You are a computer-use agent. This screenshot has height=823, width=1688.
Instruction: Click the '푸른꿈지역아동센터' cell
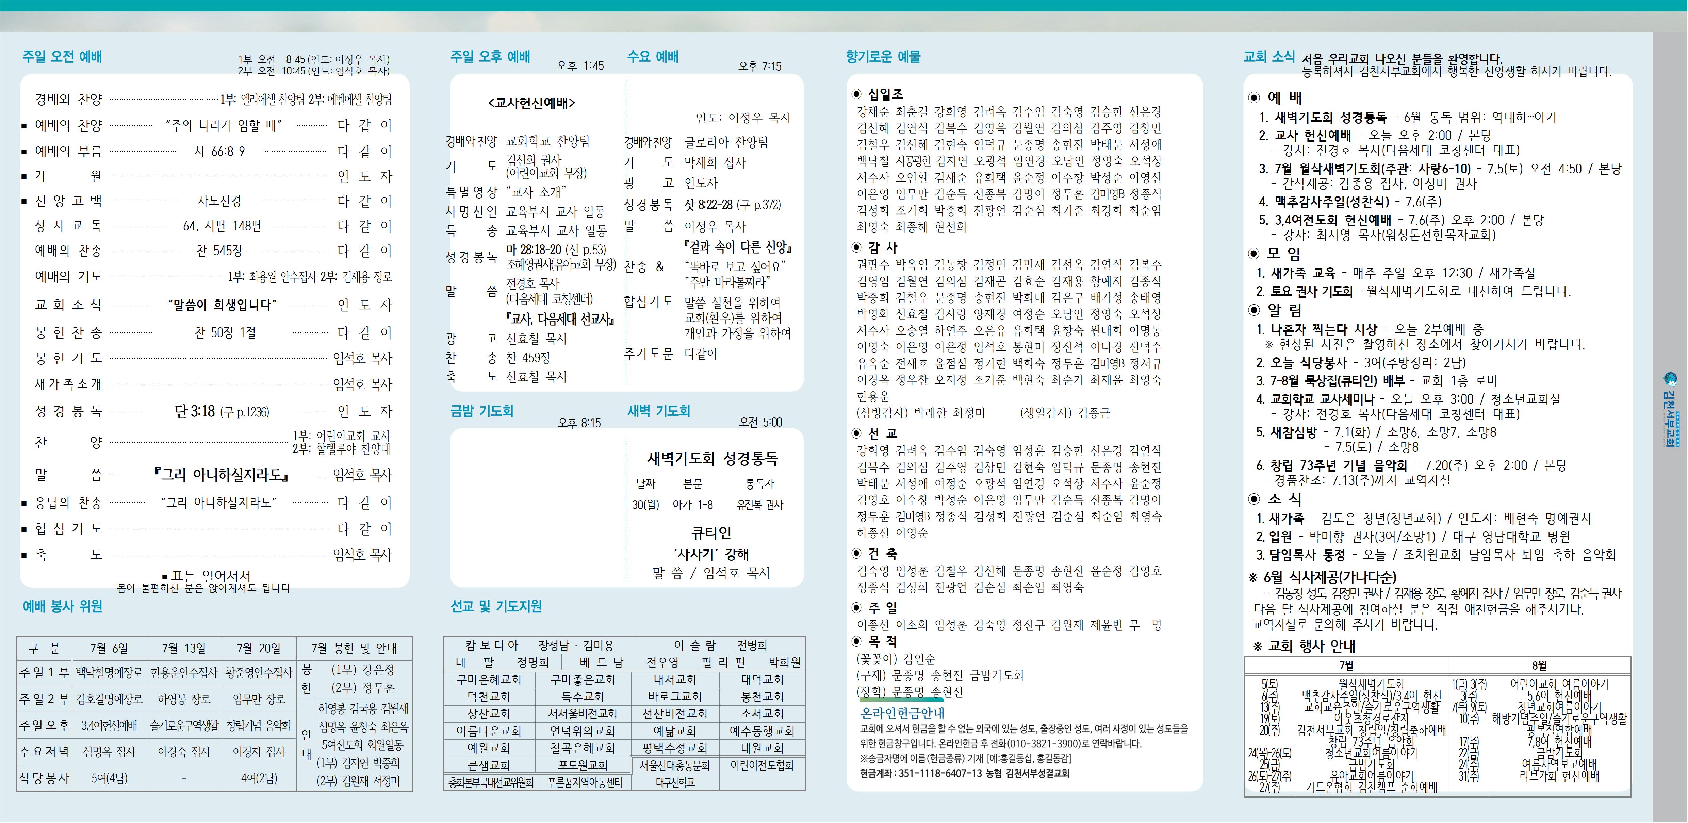click(585, 783)
